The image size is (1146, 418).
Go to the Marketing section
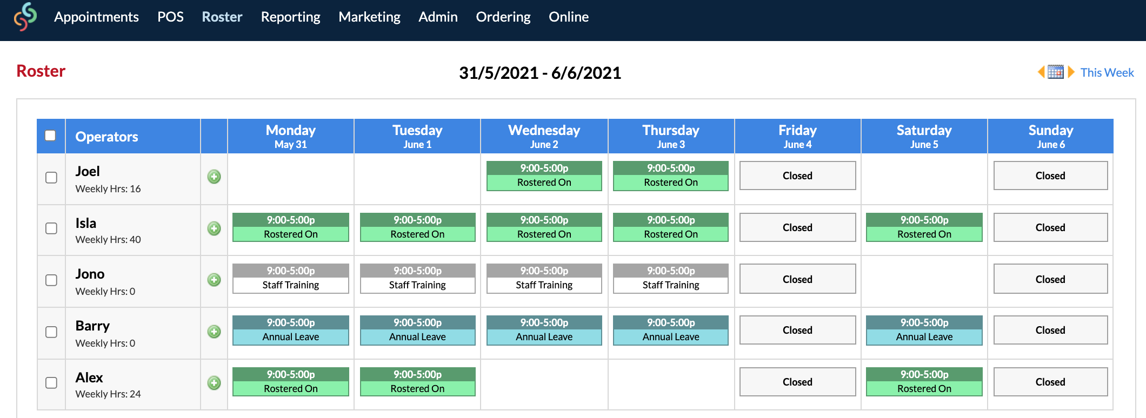coord(369,17)
